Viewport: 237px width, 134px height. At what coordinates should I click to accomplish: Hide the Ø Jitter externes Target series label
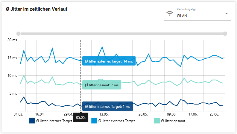pyautogui.click(x=116, y=121)
